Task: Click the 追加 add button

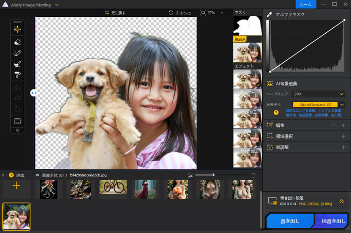Action: click(x=16, y=175)
